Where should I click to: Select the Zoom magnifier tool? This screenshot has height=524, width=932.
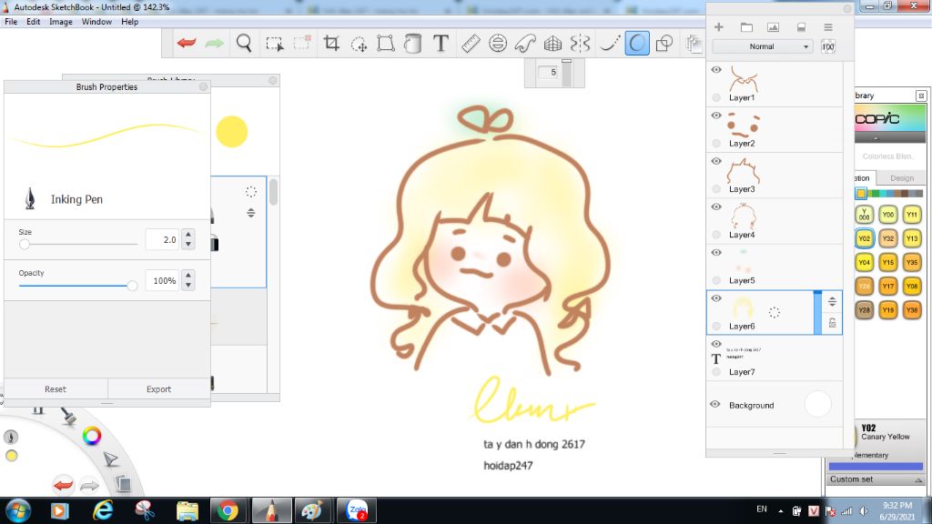(x=244, y=43)
